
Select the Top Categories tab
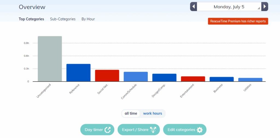(31, 19)
